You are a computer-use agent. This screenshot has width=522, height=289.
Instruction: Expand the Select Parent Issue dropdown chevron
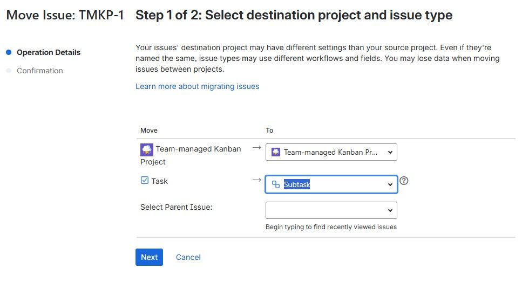tap(390, 210)
